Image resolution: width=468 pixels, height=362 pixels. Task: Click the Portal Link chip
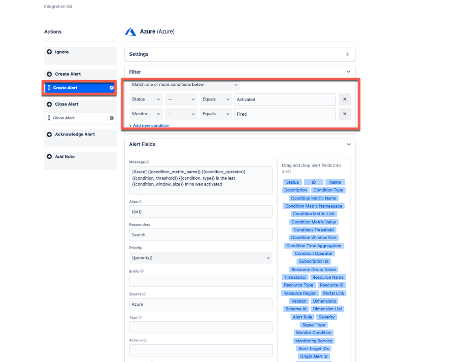pos(333,293)
